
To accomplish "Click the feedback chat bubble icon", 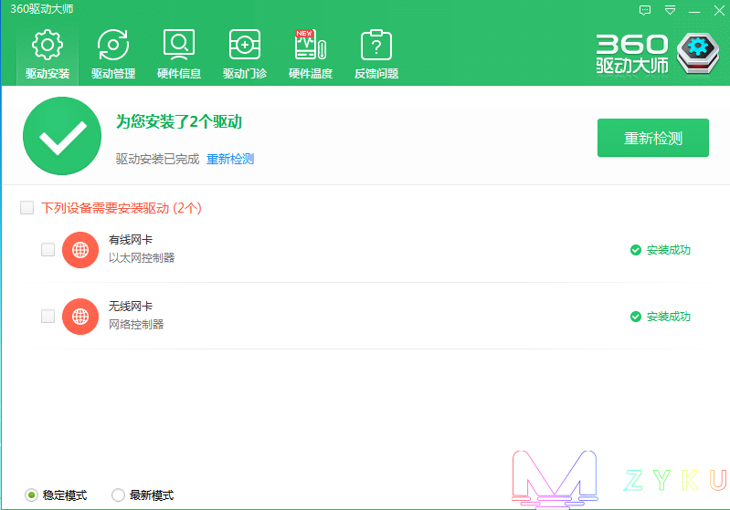I will [x=645, y=10].
